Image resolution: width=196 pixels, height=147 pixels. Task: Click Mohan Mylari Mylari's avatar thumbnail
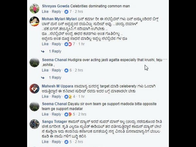35,21
